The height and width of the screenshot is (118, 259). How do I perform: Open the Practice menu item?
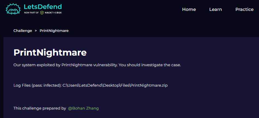[244, 10]
